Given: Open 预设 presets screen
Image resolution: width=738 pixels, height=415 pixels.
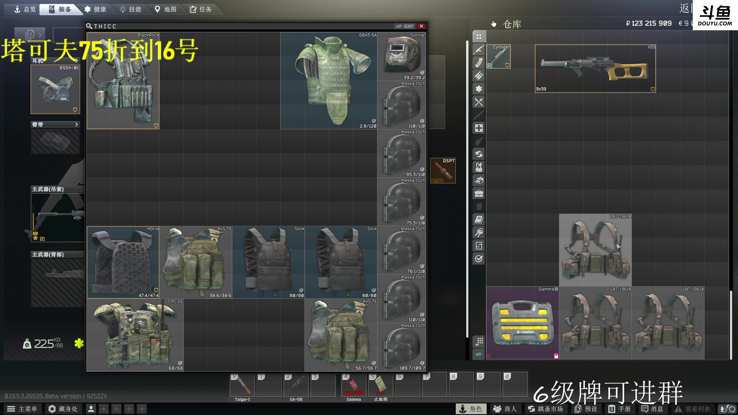Looking at the screenshot, I should (586, 409).
